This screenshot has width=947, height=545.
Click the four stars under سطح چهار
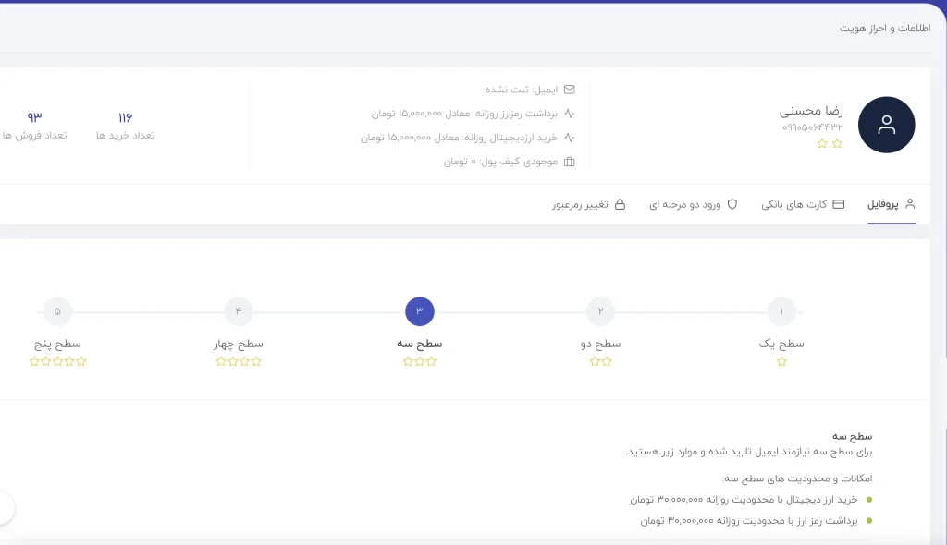tap(239, 361)
